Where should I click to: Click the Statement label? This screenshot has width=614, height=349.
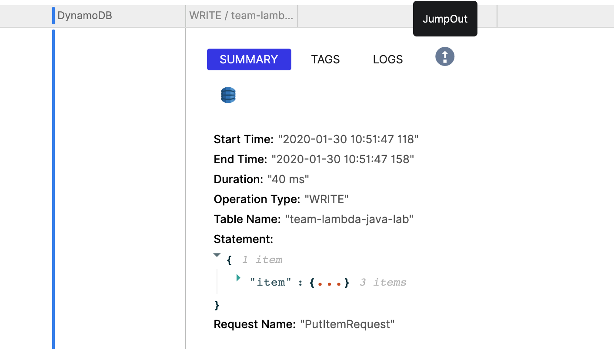coord(244,239)
